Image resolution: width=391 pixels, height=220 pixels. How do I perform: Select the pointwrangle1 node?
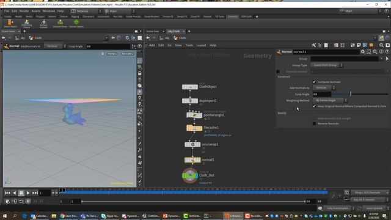coord(194,115)
